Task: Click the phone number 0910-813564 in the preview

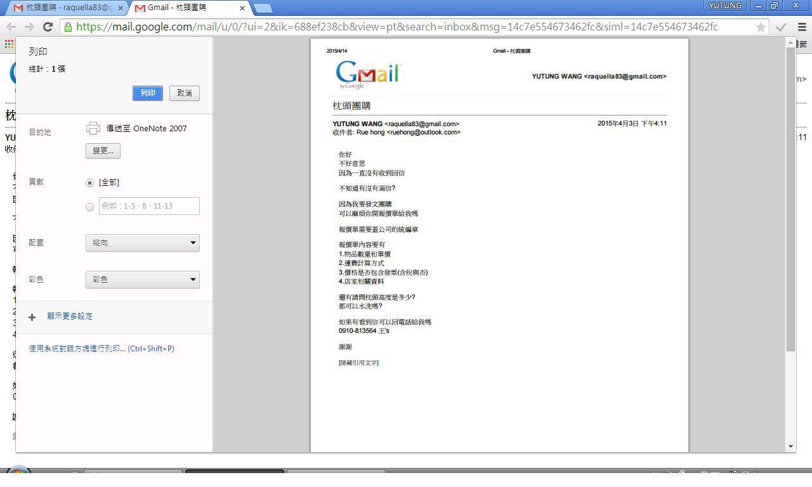Action: [357, 331]
